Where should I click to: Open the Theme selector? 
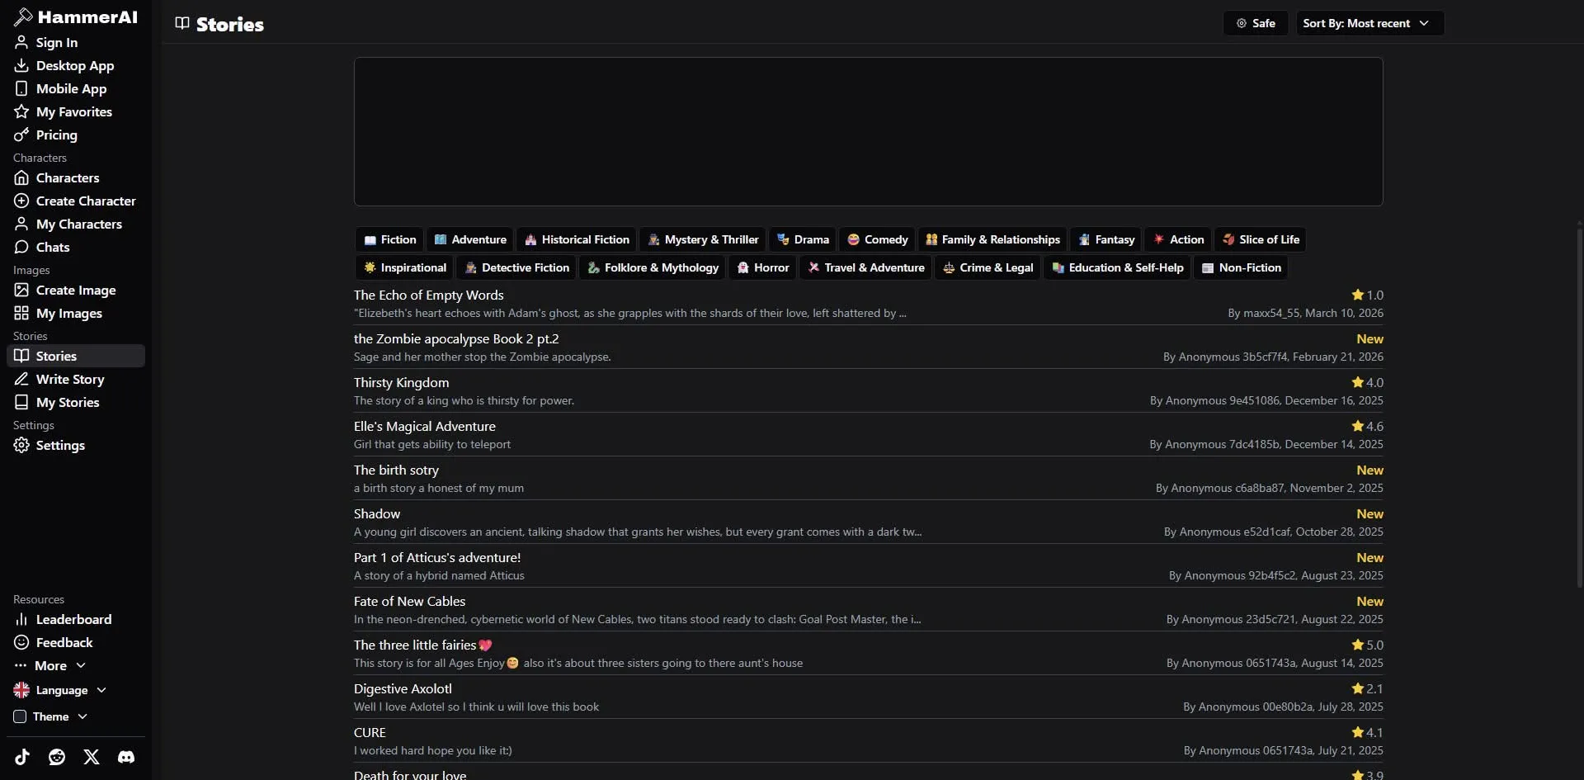[50, 716]
